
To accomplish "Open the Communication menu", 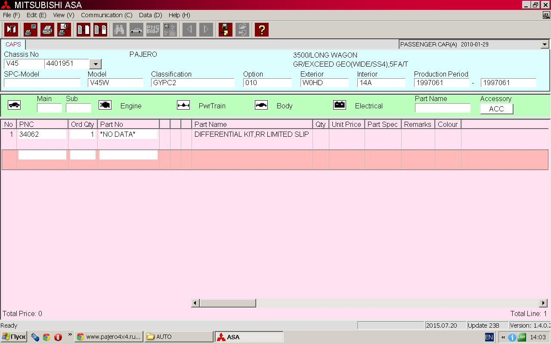I will (x=106, y=15).
